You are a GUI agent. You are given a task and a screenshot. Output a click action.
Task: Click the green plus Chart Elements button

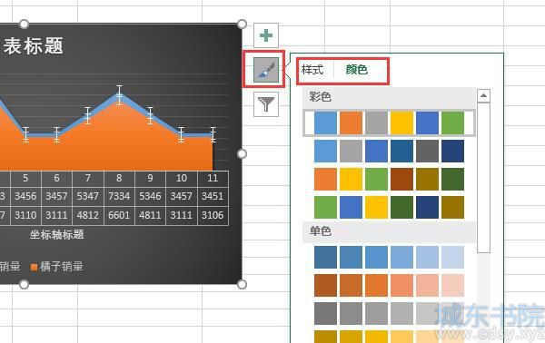coord(266,35)
